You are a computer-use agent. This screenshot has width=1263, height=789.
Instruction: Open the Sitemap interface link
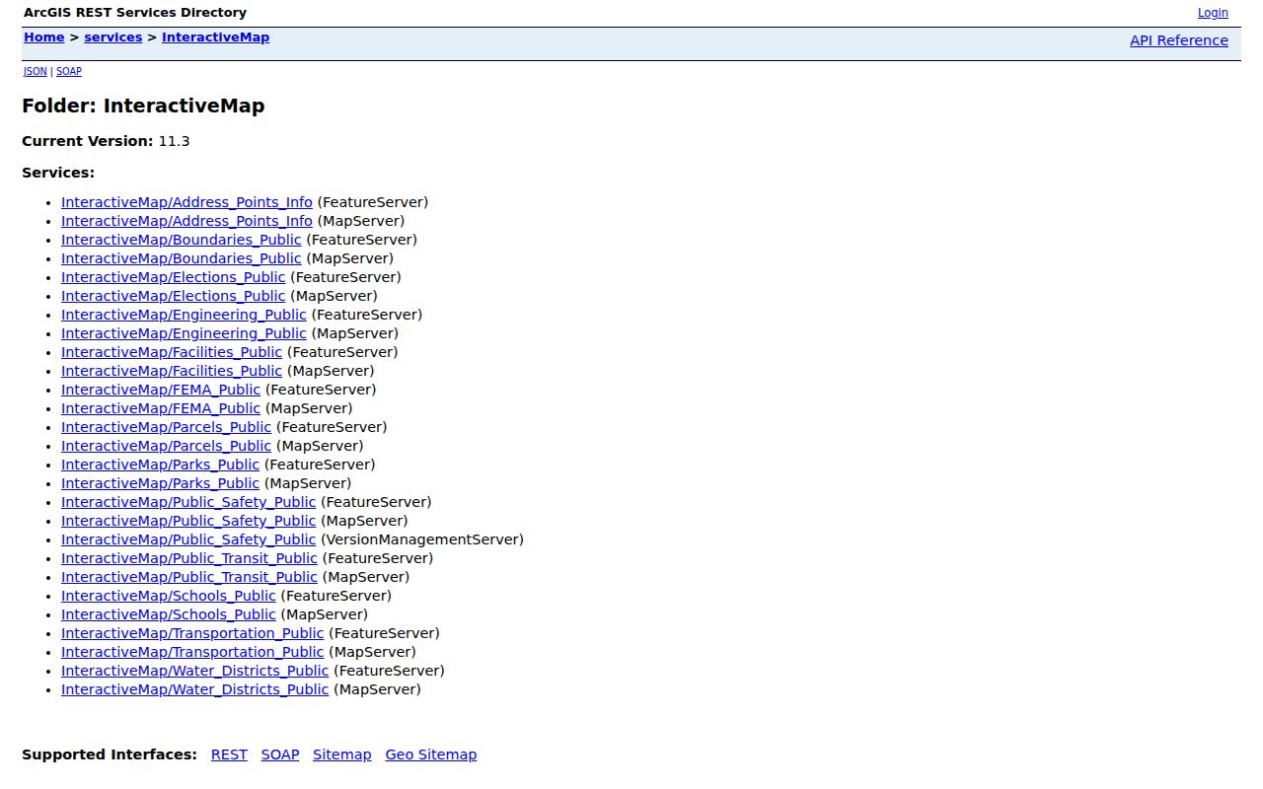tap(342, 754)
